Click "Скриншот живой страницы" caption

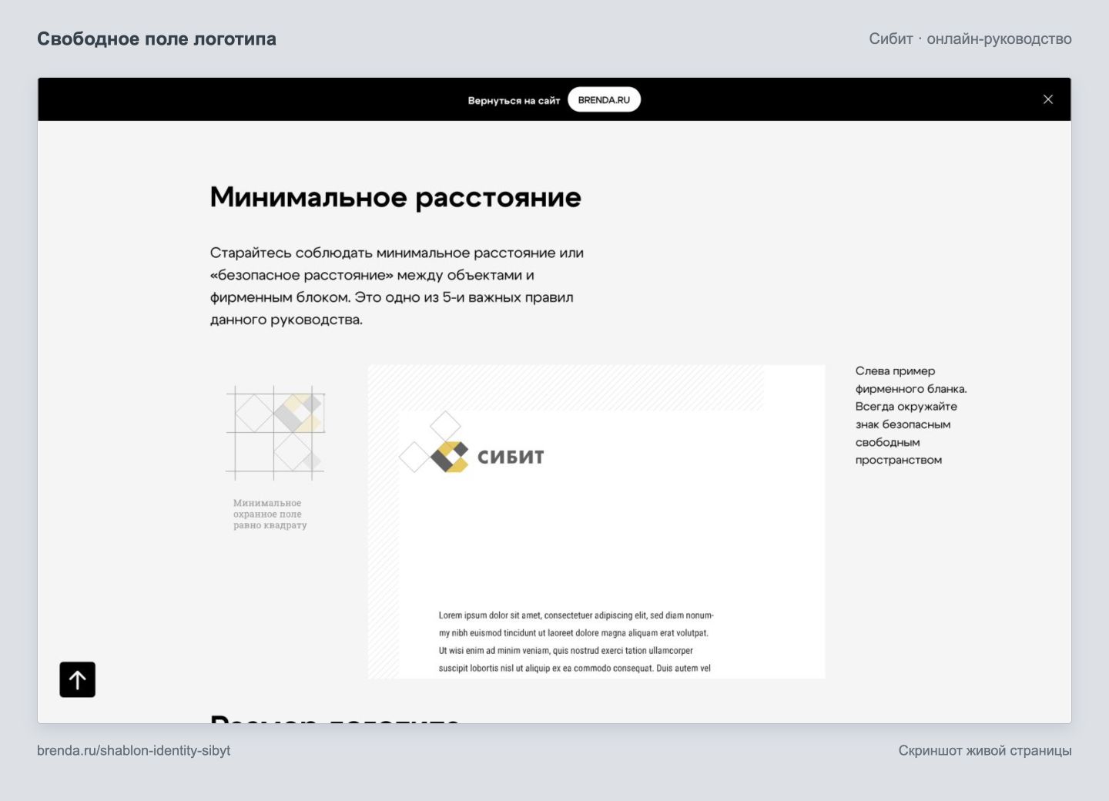[x=985, y=750]
